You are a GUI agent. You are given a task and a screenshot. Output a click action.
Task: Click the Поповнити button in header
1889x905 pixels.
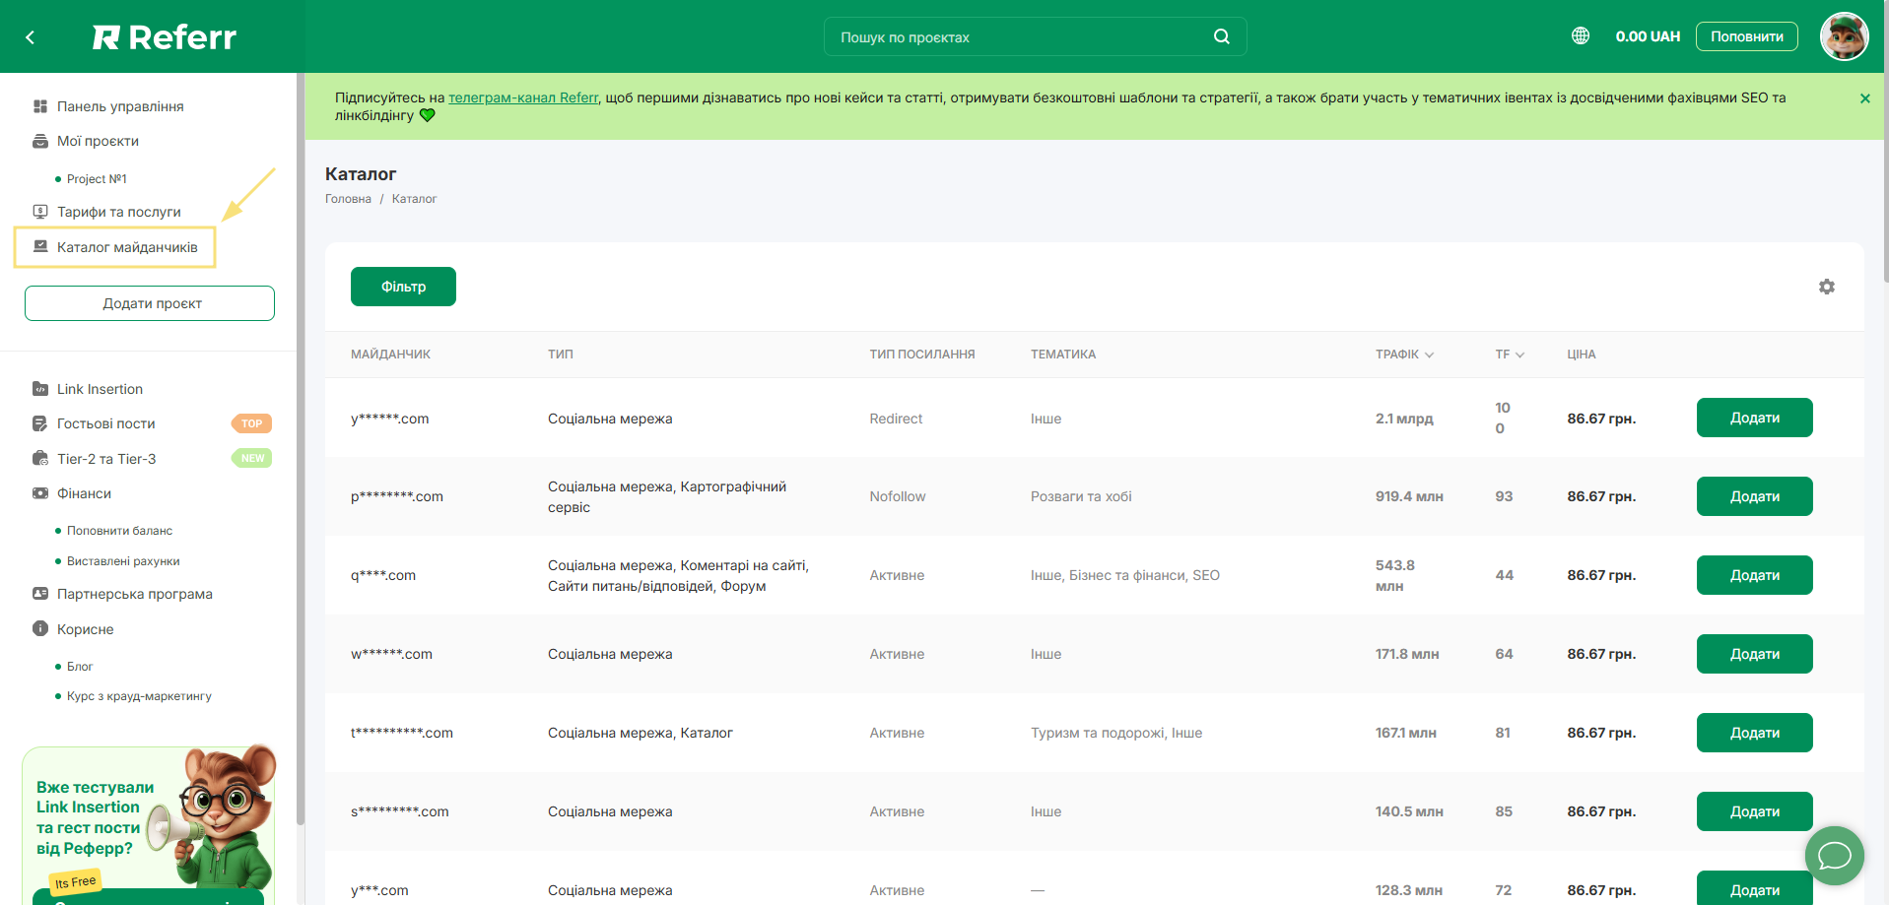click(1746, 36)
